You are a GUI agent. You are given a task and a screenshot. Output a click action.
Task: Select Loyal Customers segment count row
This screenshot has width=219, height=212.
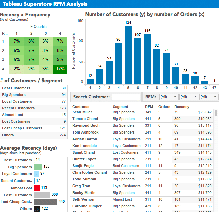click(34, 101)
